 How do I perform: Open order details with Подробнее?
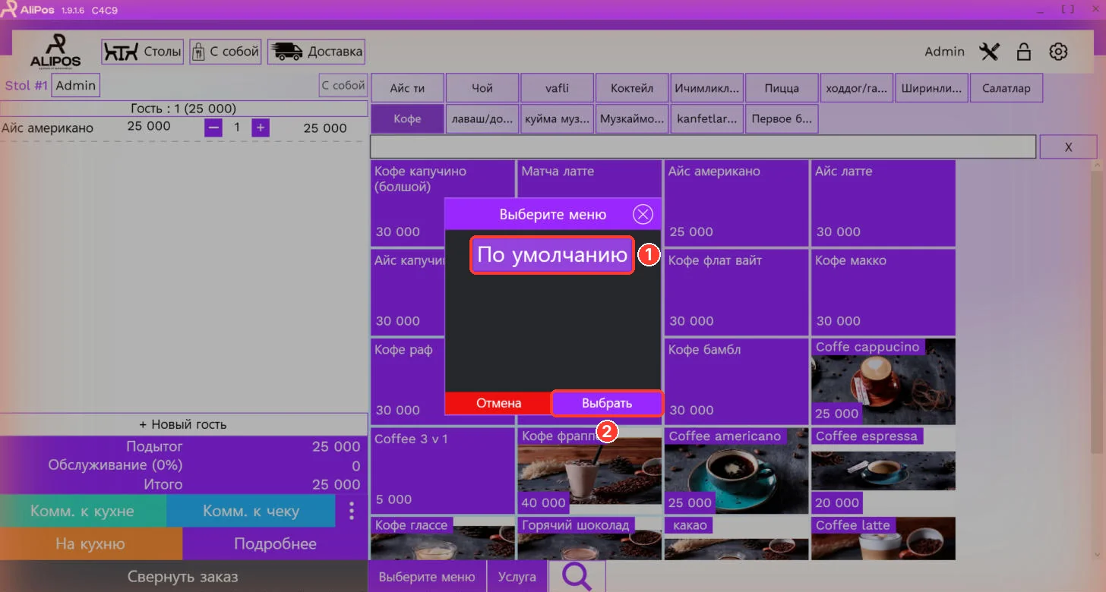(275, 543)
